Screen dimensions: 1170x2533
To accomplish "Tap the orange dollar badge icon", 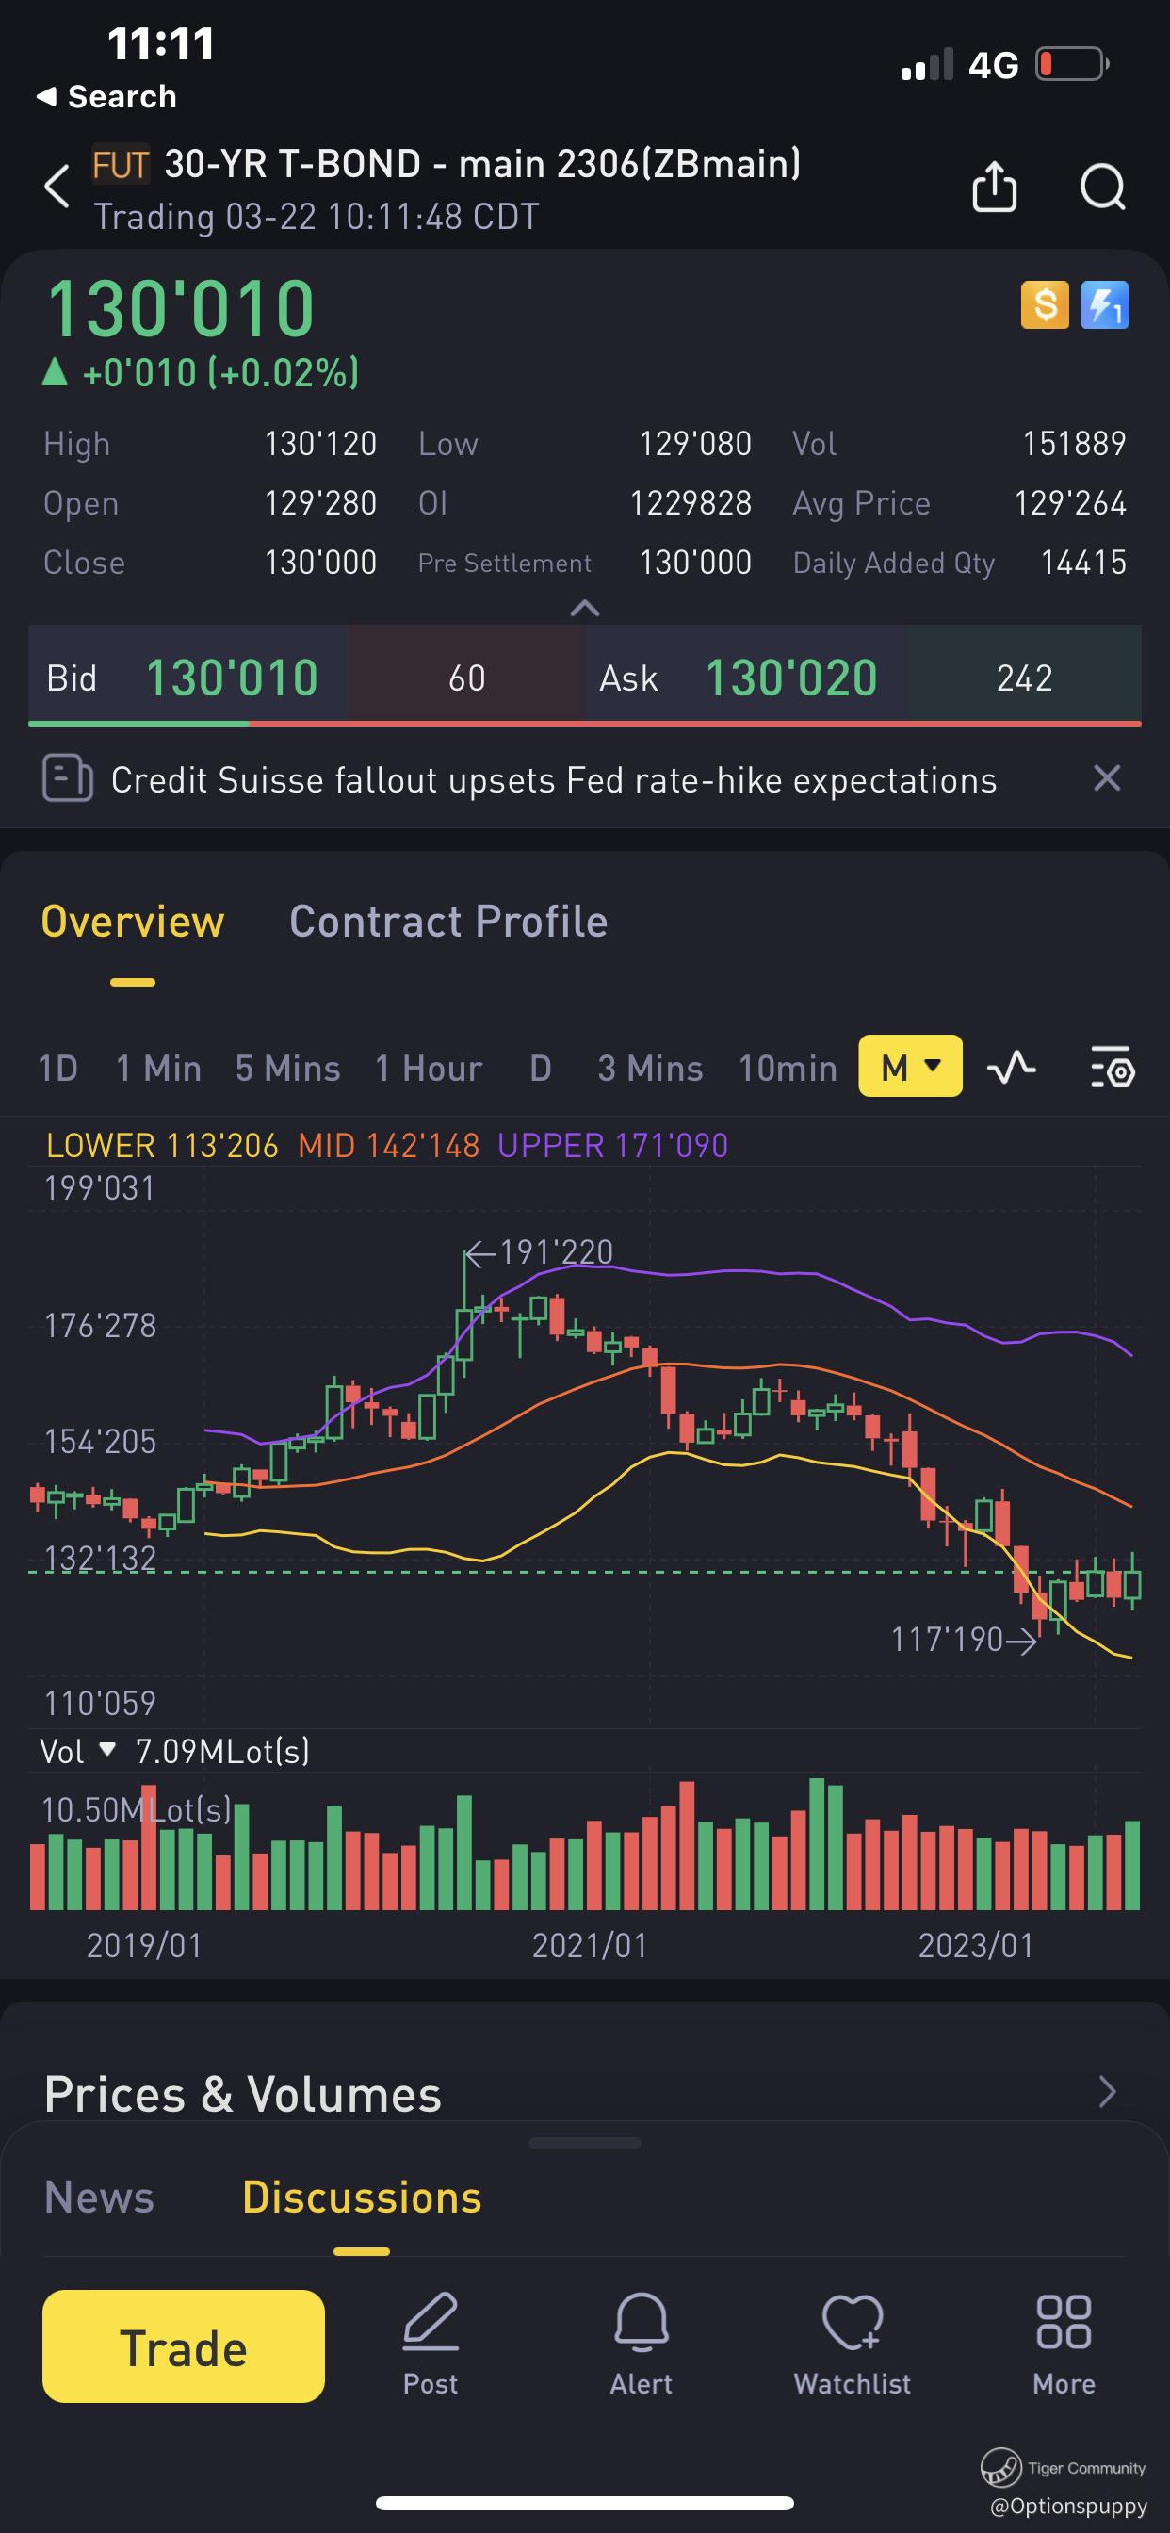I will pyautogui.click(x=1044, y=304).
